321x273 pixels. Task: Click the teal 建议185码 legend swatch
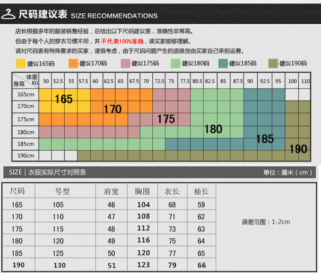(x=223, y=63)
